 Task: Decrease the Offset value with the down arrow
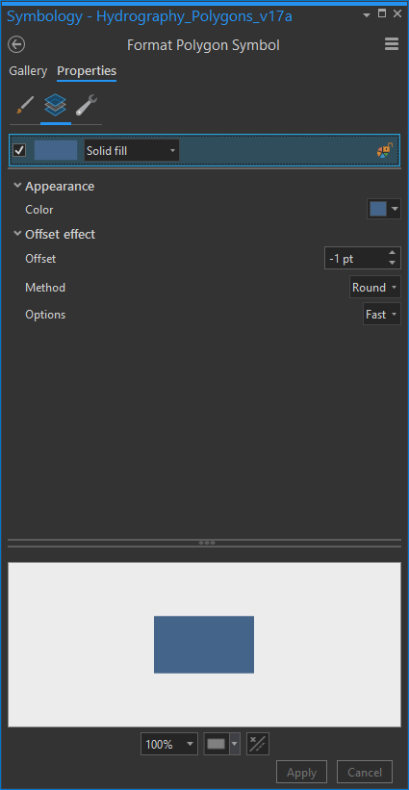[392, 263]
